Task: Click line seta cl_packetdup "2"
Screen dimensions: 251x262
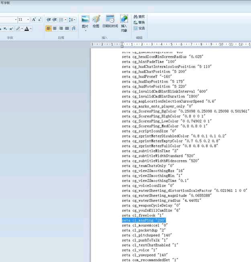Action: click(x=144, y=230)
